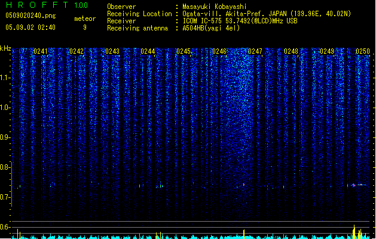Click the 0249 time marker
The width and height of the screenshot is (376, 239).
tap(327, 51)
